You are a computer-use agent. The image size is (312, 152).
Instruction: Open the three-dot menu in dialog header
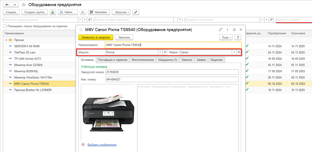tap(227, 30)
